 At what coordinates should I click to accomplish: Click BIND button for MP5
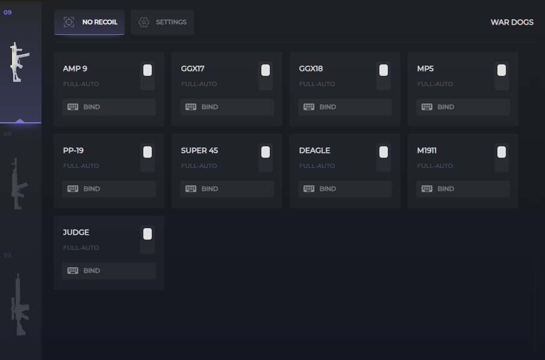point(463,107)
